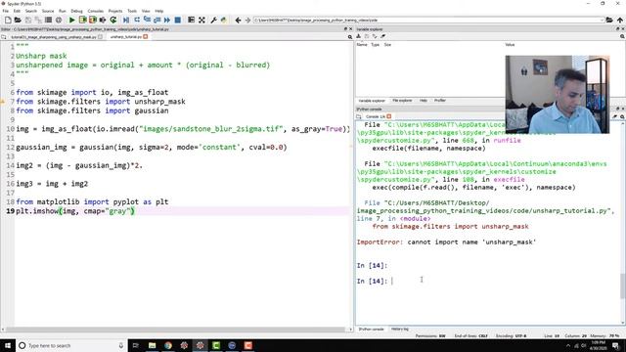The image size is (626, 352).
Task: Open Chrome from the taskbar
Action: [x=168, y=345]
